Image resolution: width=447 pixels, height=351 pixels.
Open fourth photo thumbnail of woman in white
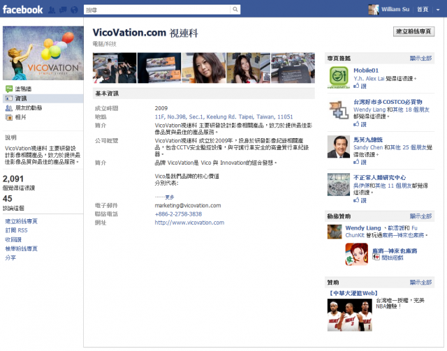click(x=249, y=68)
